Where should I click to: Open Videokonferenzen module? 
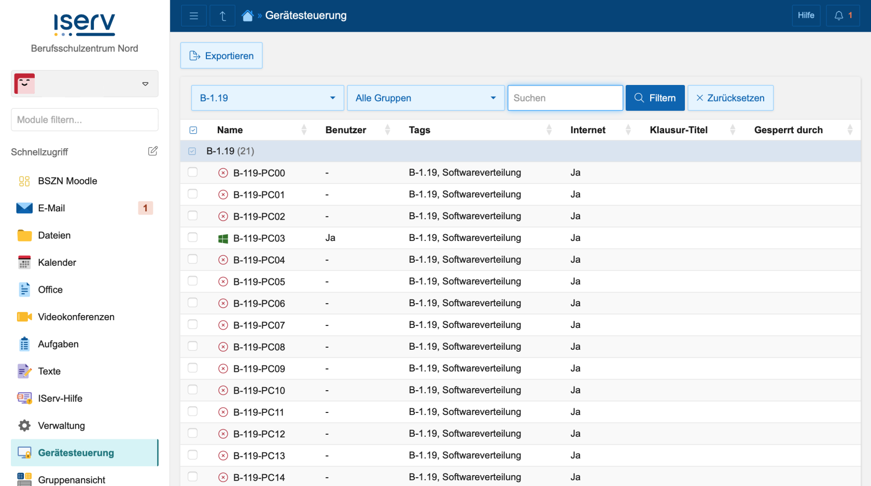click(x=85, y=317)
